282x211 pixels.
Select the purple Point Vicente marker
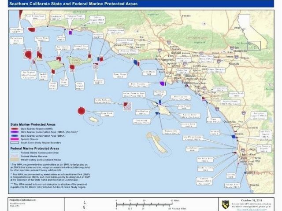tap(162, 84)
